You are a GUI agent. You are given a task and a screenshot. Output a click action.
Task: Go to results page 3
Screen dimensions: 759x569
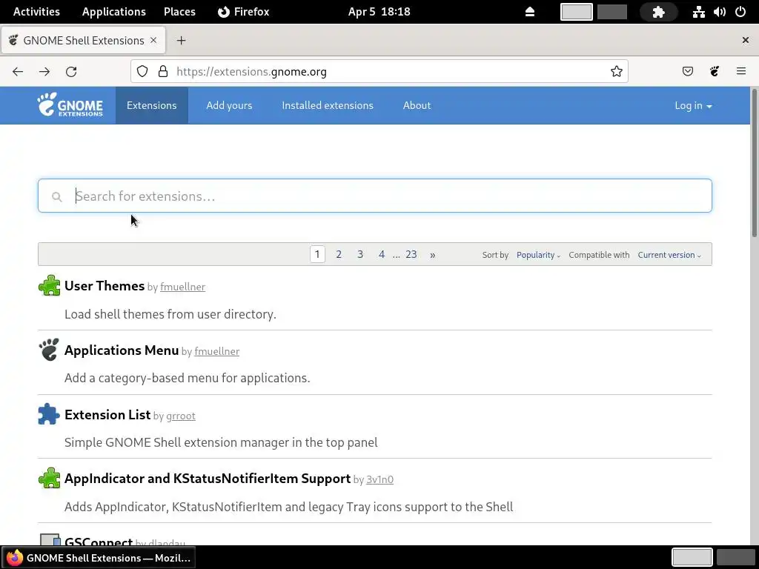pos(360,255)
